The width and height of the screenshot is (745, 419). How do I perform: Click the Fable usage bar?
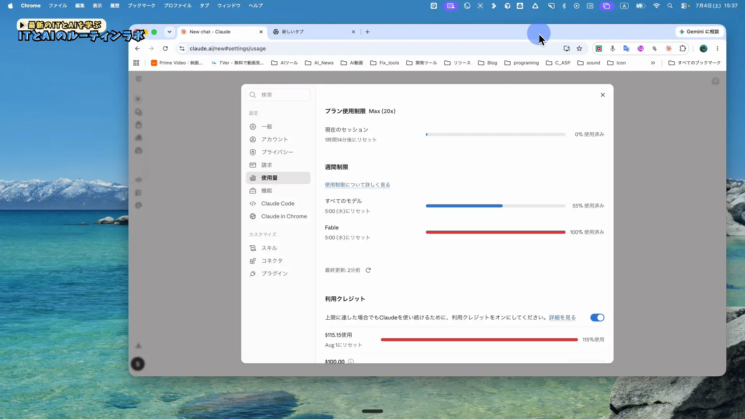(496, 232)
